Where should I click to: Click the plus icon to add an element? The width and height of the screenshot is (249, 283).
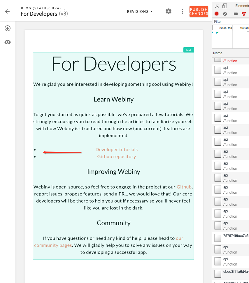[7, 28]
